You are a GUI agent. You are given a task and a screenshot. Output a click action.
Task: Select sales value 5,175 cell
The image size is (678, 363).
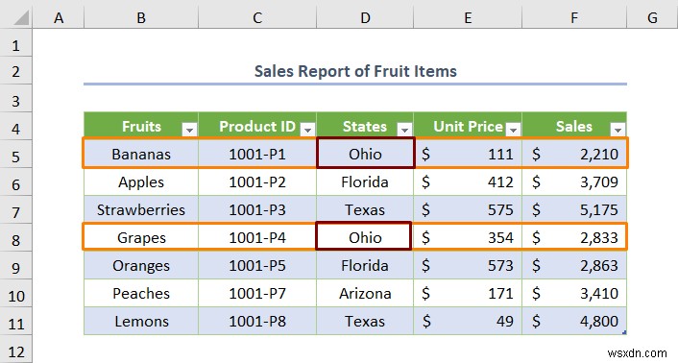pos(574,209)
